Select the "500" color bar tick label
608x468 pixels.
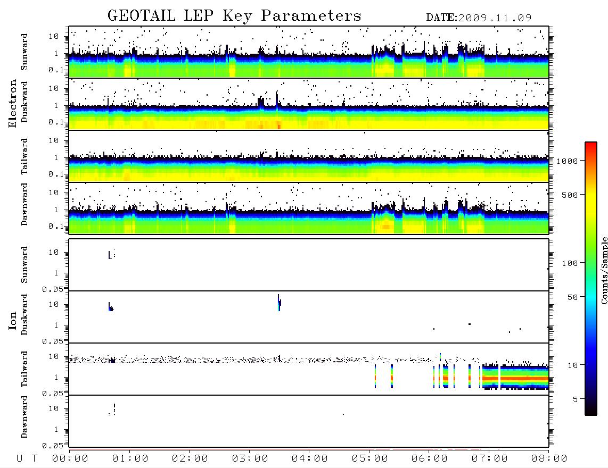pyautogui.click(x=570, y=195)
